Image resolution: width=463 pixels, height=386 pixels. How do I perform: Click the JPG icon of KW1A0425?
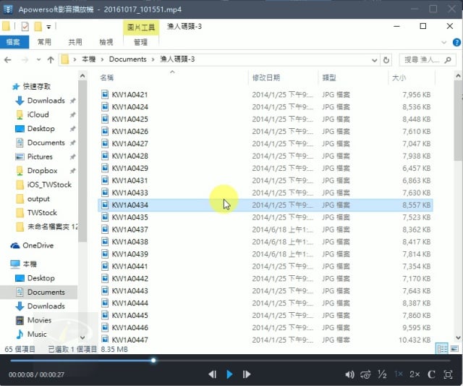click(104, 119)
